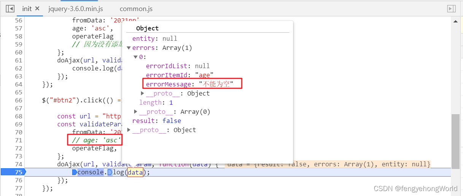Click the operateFlag code on line 58
The height and width of the screenshot is (196, 463).
pyautogui.click(x=93, y=36)
